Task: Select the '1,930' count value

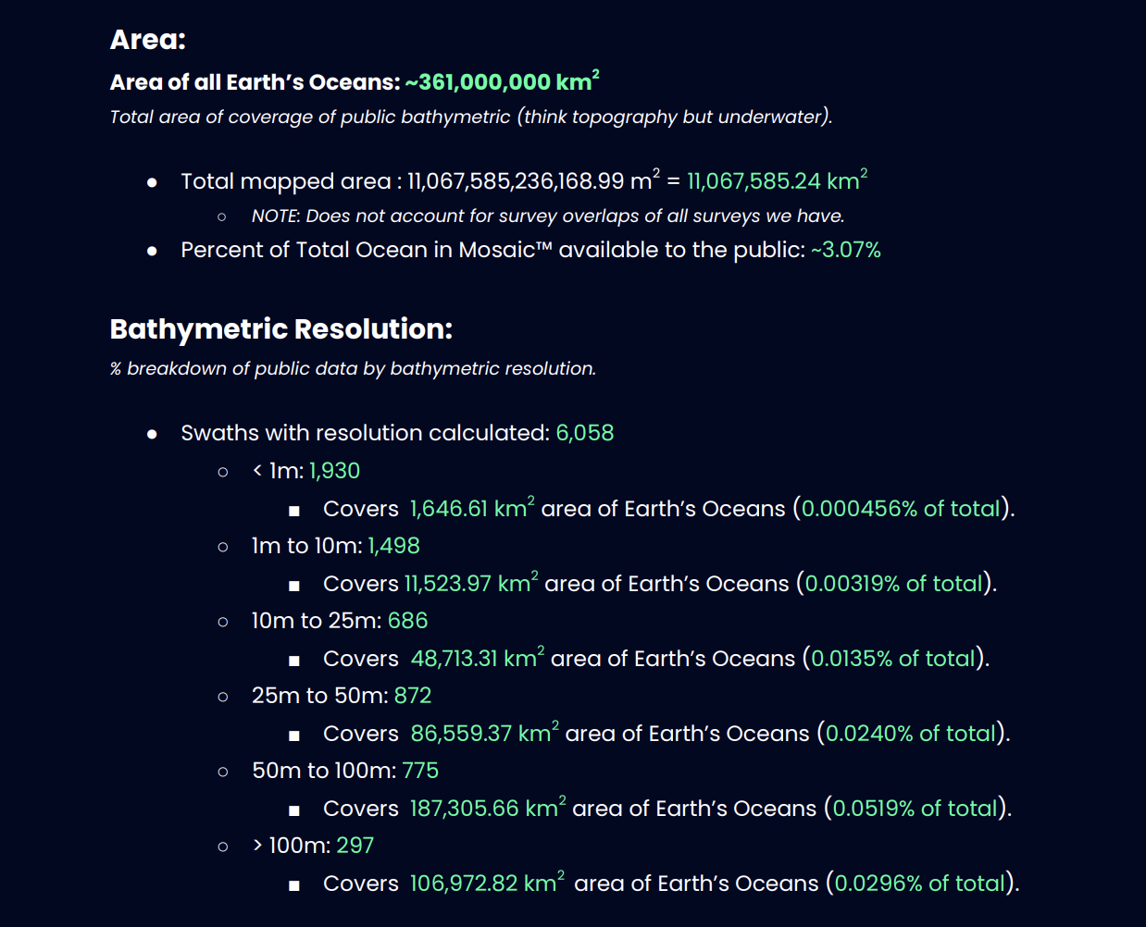Action: point(334,471)
